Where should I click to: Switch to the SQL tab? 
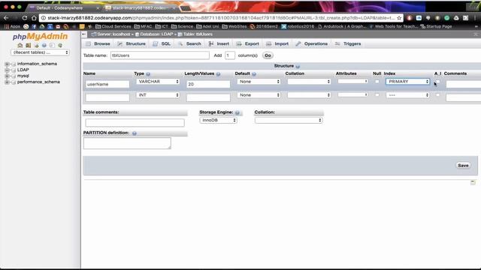point(162,44)
